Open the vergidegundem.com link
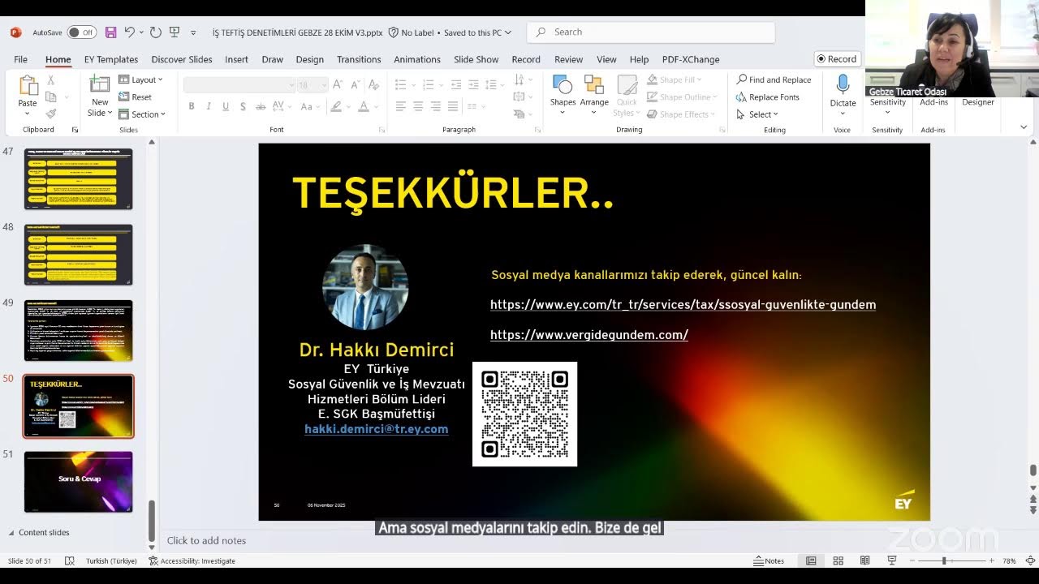Viewport: 1039px width, 584px height. pos(589,335)
